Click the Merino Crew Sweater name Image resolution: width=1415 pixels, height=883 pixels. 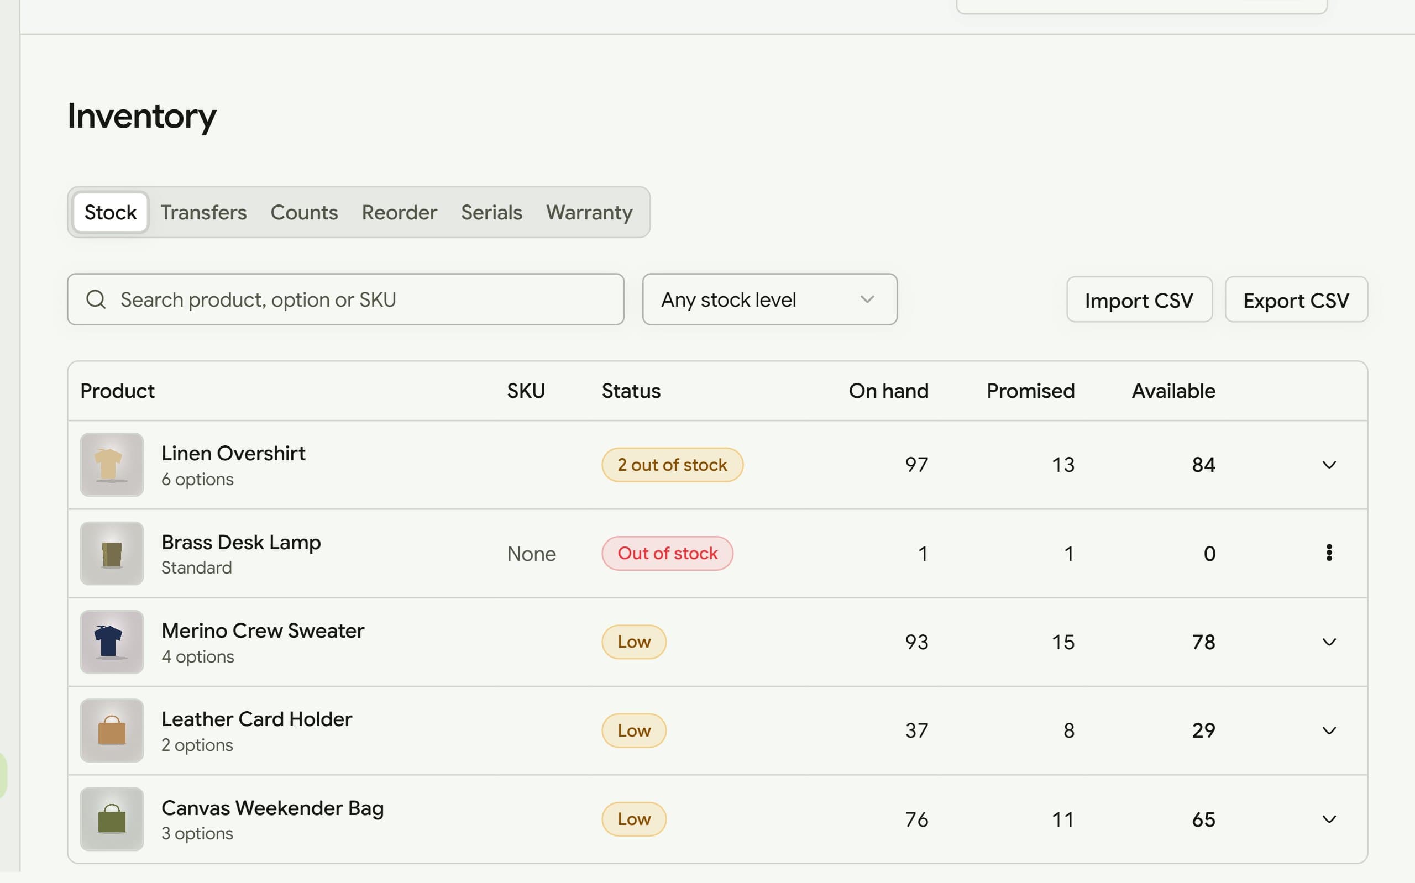click(x=263, y=630)
